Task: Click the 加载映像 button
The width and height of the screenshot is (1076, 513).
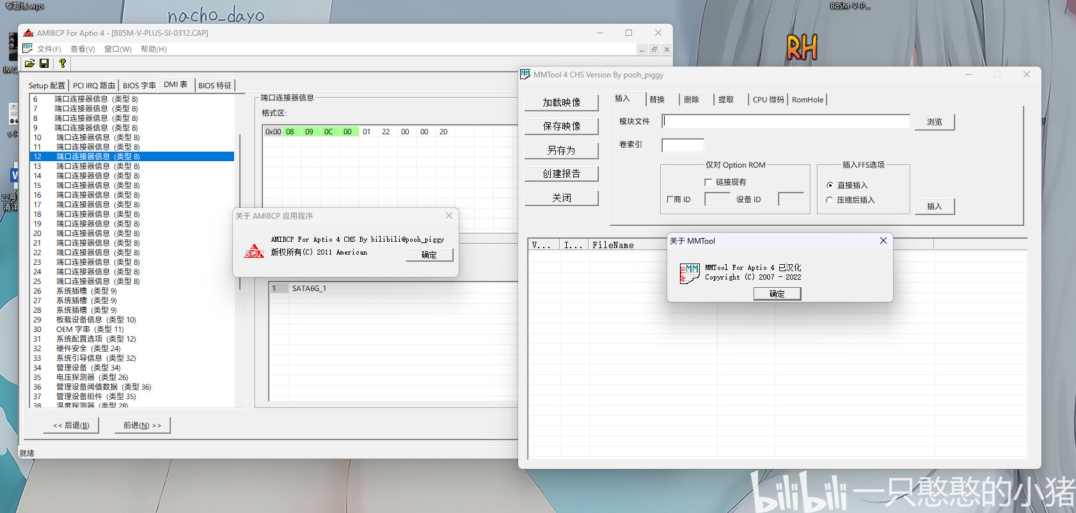Action: tap(562, 102)
